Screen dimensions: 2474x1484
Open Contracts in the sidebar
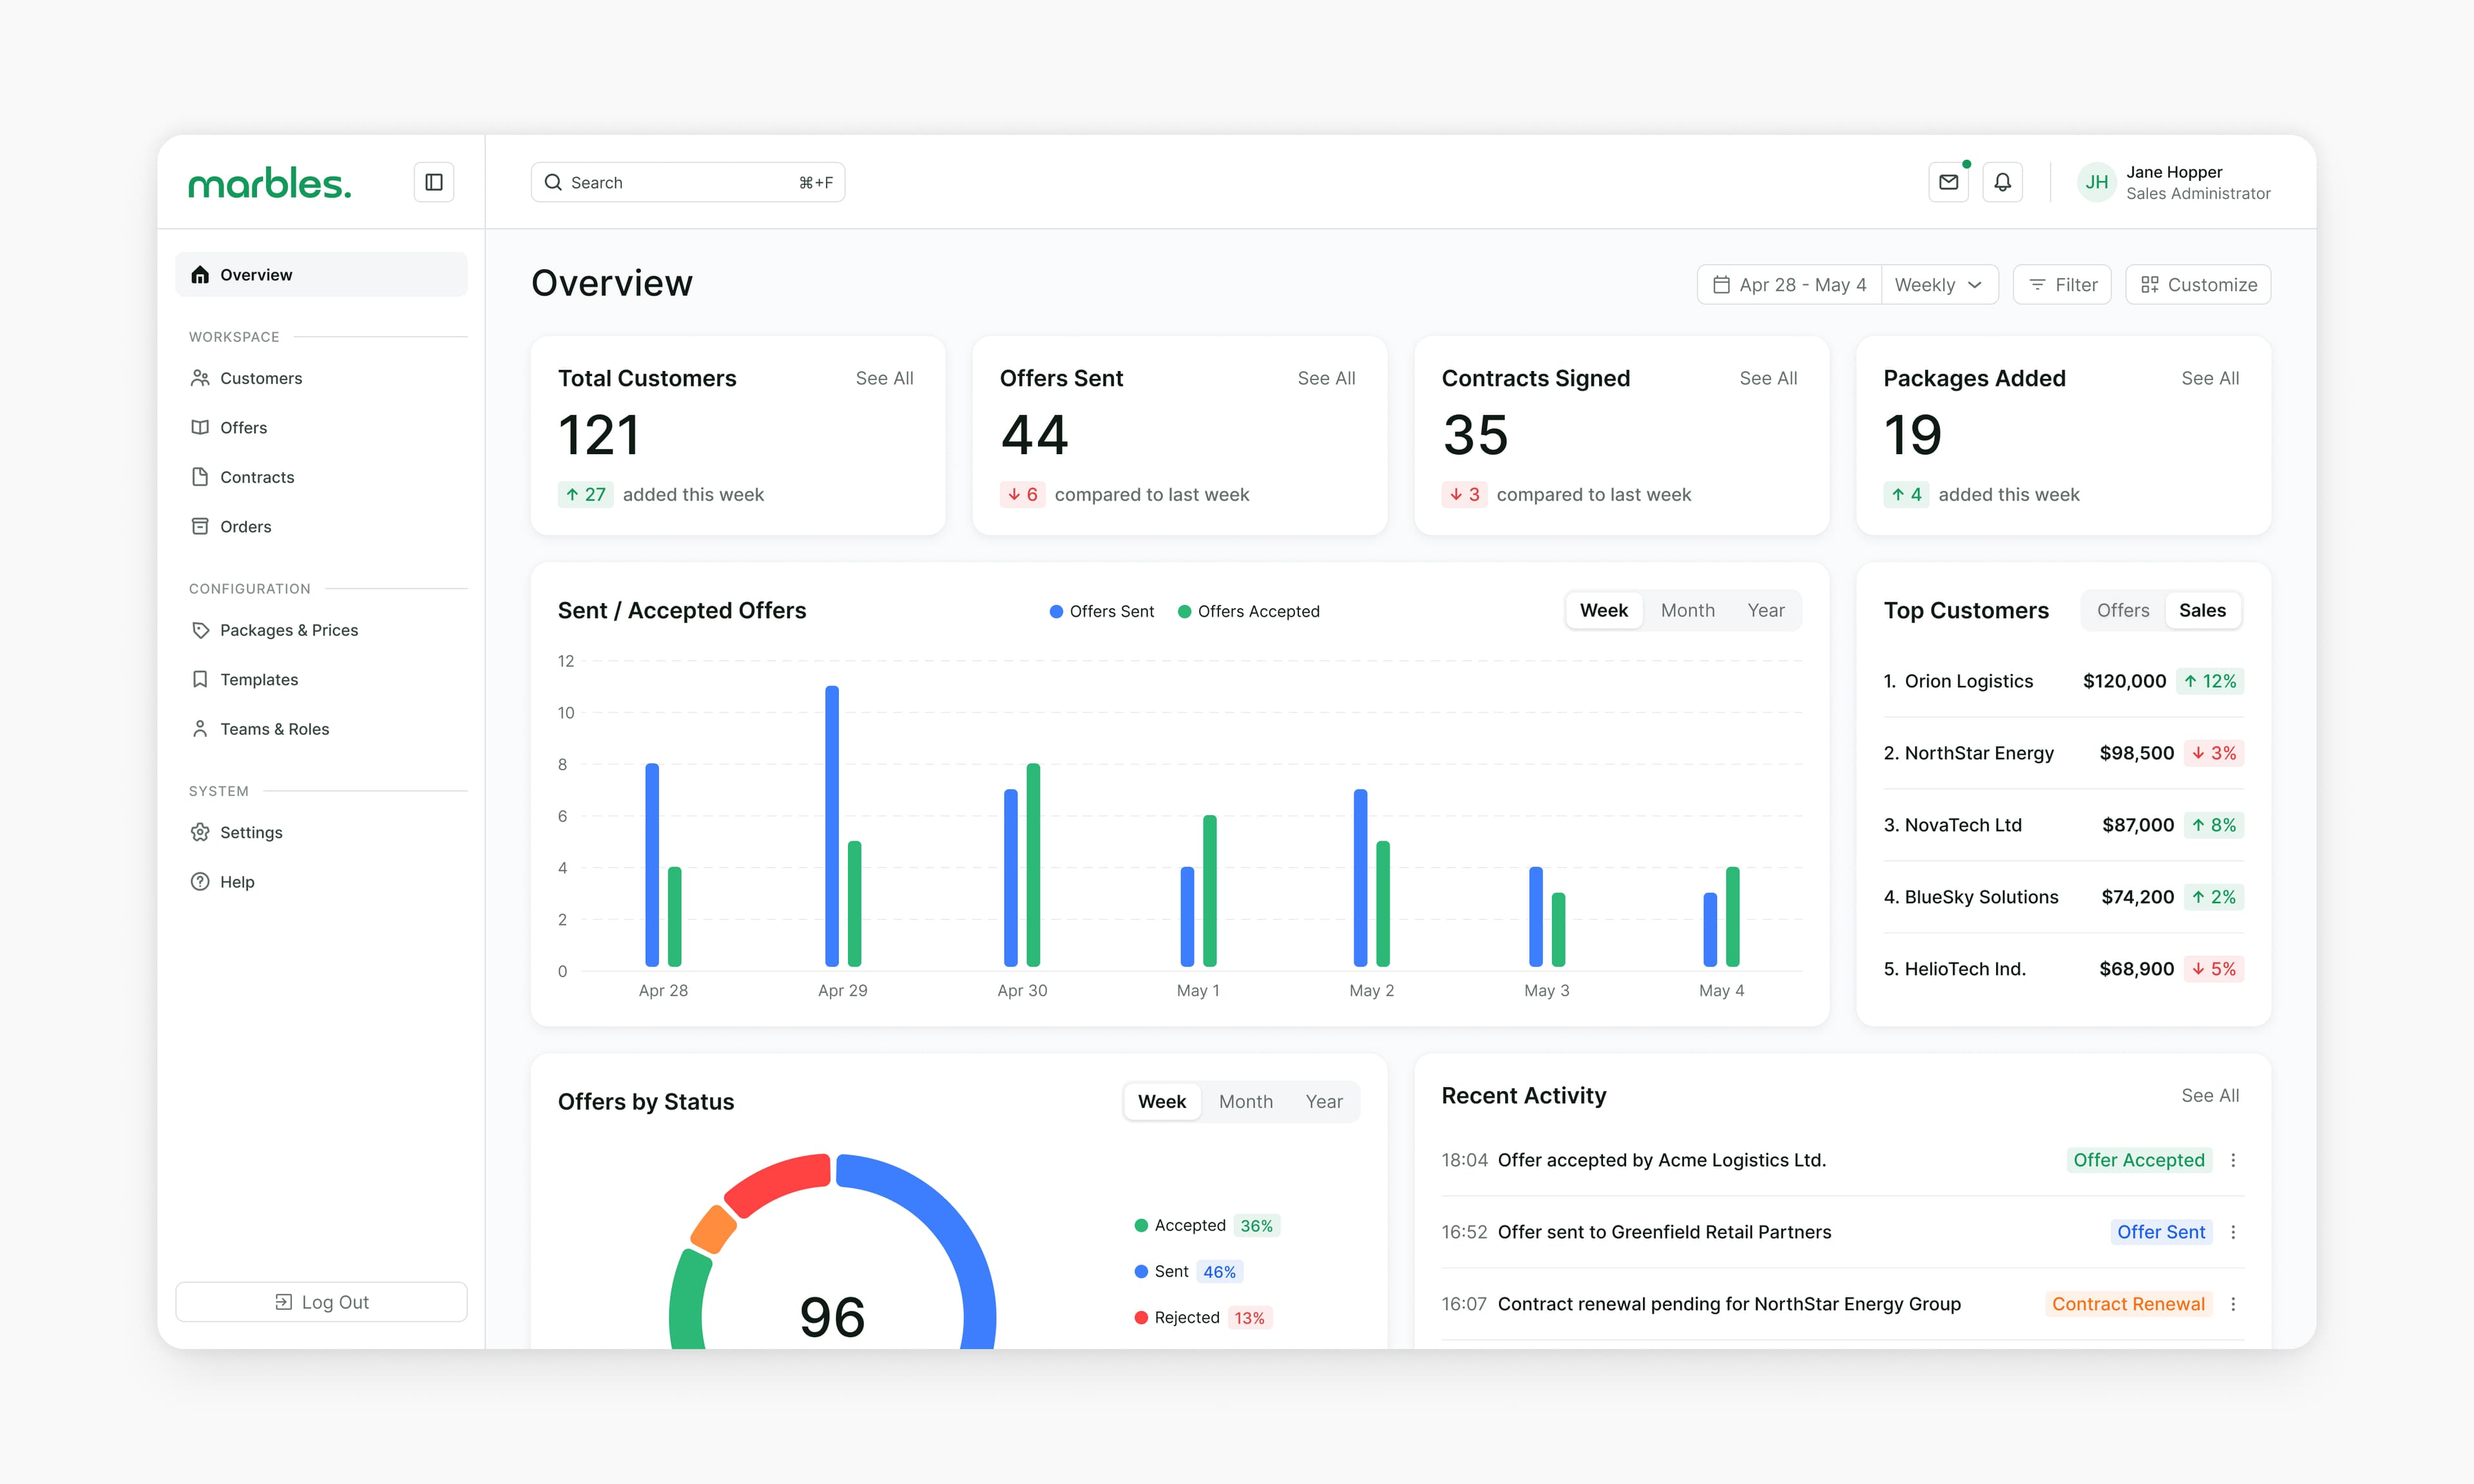pos(321,477)
